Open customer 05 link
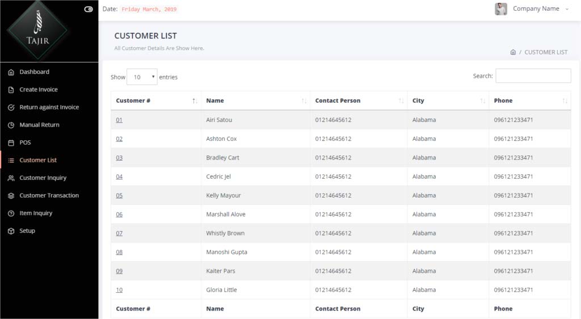The width and height of the screenshot is (581, 319). pyautogui.click(x=119, y=195)
